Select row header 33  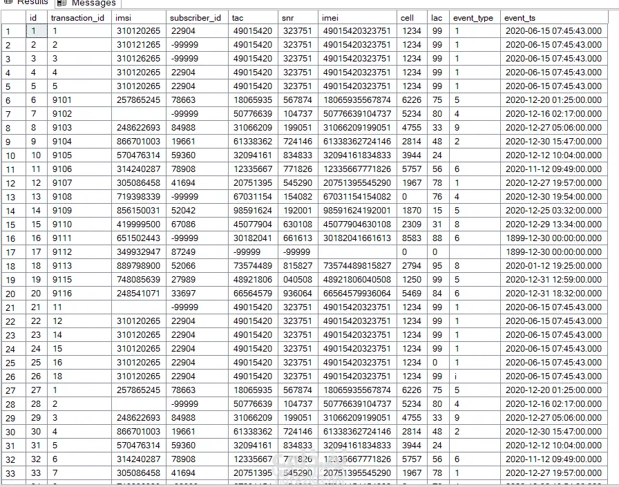14,473
